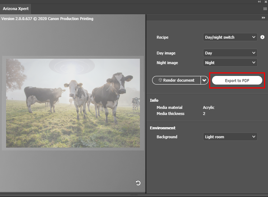The width and height of the screenshot is (268, 197).
Task: Click the Night image label
Action: click(x=167, y=63)
